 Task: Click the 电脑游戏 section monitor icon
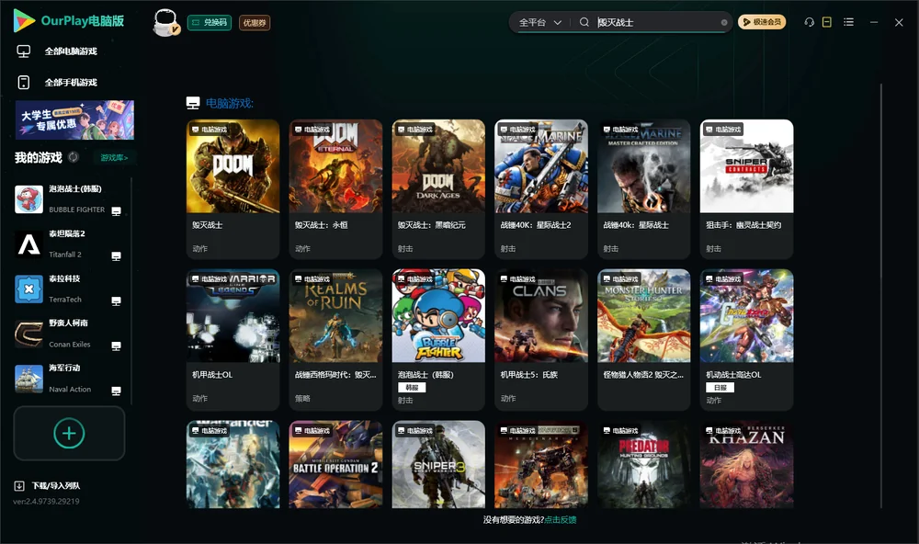click(193, 103)
